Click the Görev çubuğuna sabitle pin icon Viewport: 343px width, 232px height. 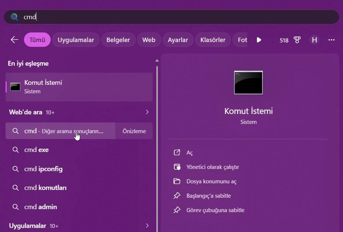[177, 210]
